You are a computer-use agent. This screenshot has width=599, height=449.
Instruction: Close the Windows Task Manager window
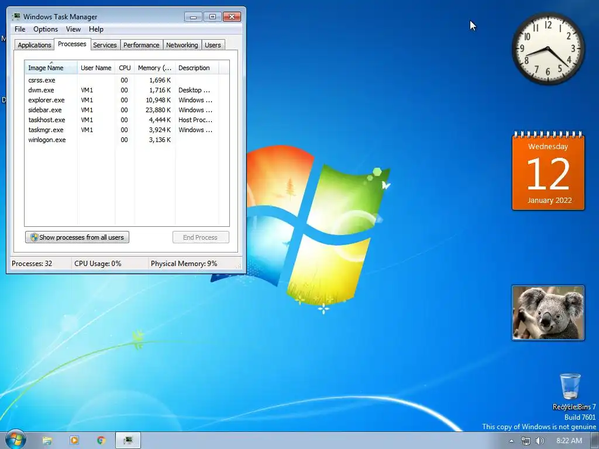pyautogui.click(x=232, y=17)
